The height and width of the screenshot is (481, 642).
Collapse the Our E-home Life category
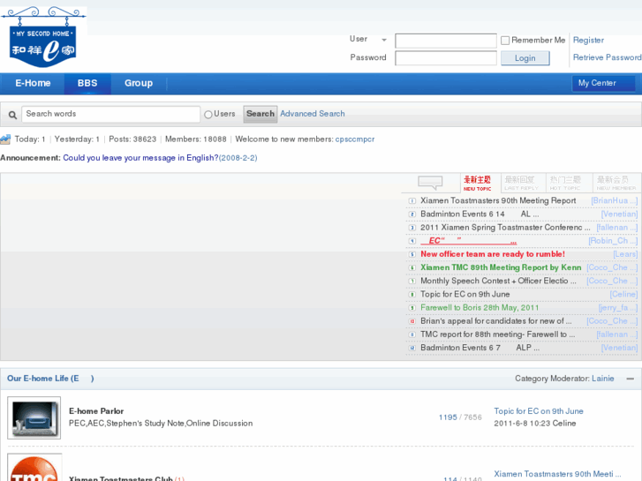tap(631, 379)
